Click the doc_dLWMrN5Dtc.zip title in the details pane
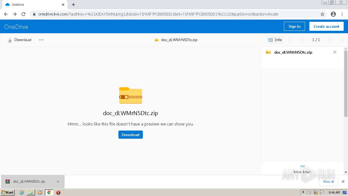This screenshot has width=348, height=196. click(x=293, y=52)
